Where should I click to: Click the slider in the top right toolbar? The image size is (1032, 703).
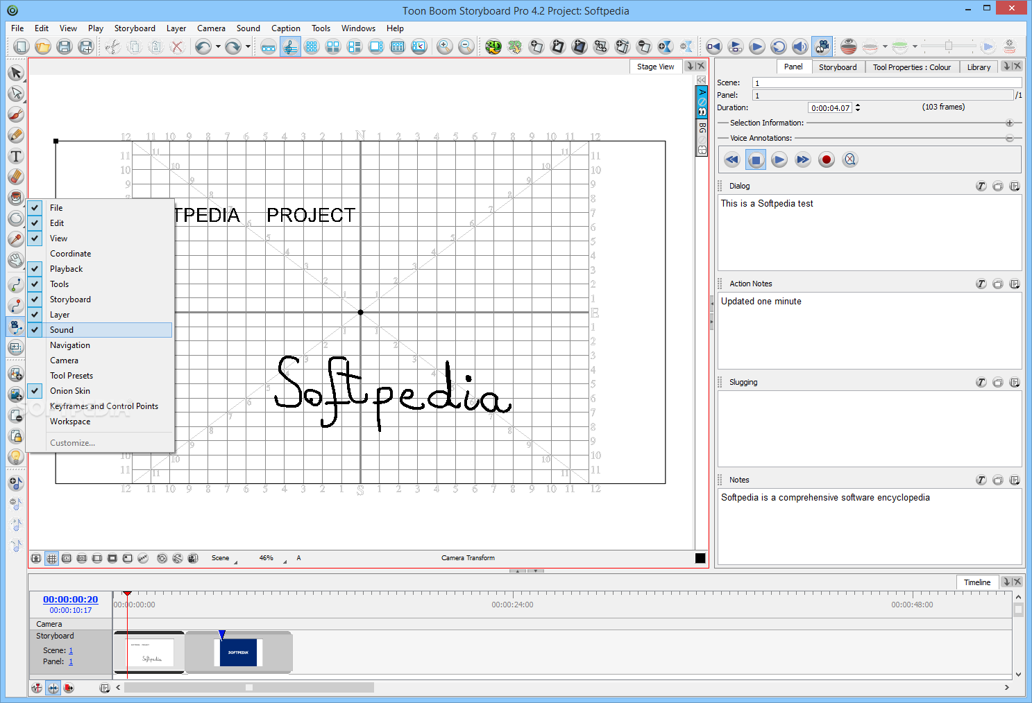(949, 46)
